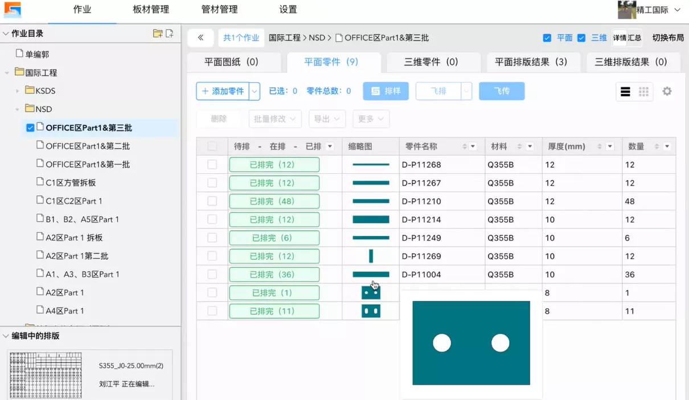Open the 设置 top menu
Screen dimensions: 689x400
click(x=288, y=10)
